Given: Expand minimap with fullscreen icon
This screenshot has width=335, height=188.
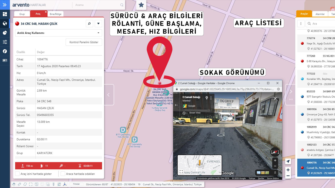Looking at the screenshot, I should click(181, 172).
